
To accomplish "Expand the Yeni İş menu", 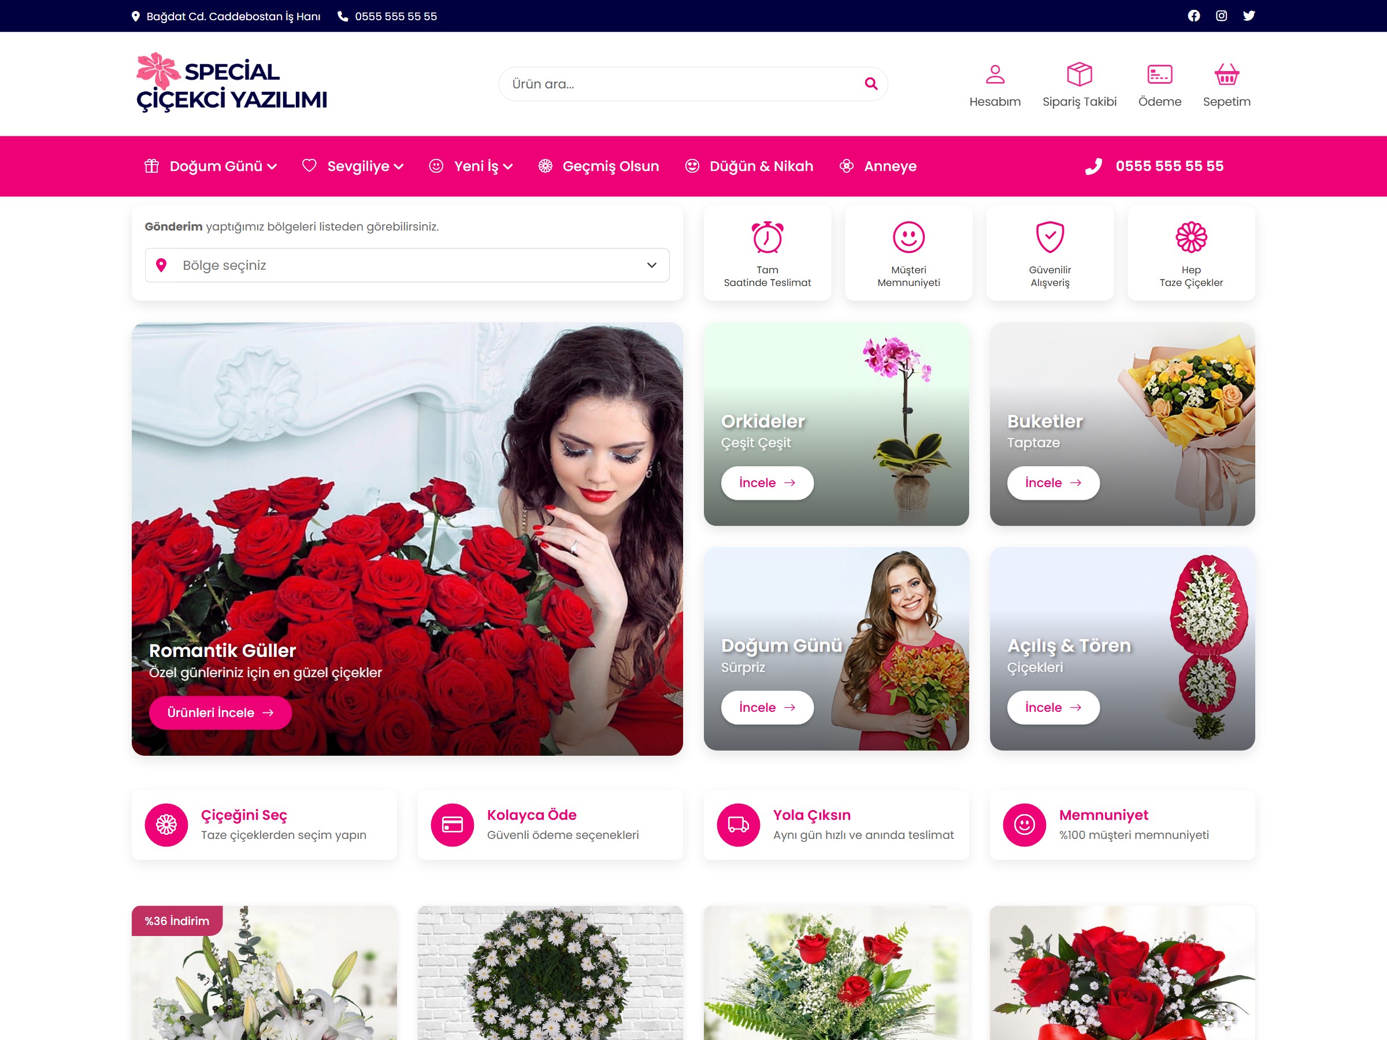I will pyautogui.click(x=471, y=166).
